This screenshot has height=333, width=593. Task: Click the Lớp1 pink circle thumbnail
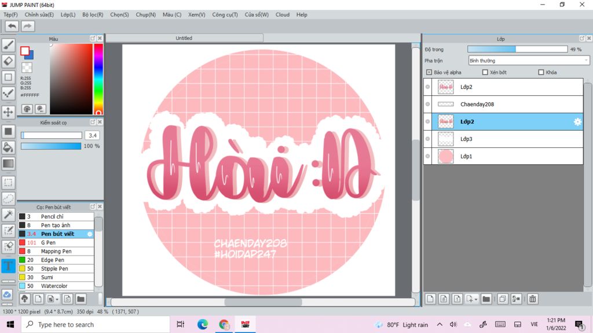445,156
